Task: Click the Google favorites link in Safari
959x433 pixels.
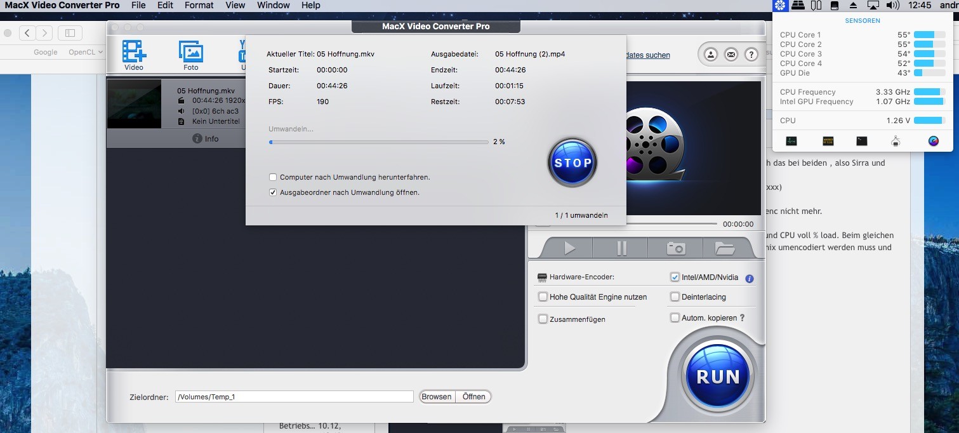Action: [46, 52]
